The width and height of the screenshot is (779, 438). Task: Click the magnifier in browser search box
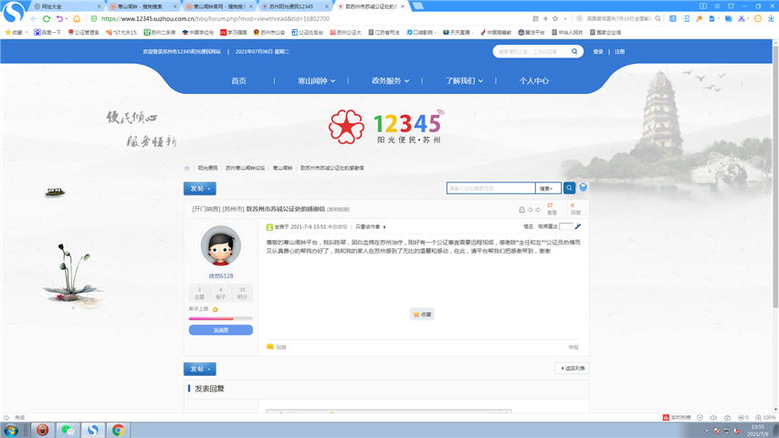pos(658,19)
